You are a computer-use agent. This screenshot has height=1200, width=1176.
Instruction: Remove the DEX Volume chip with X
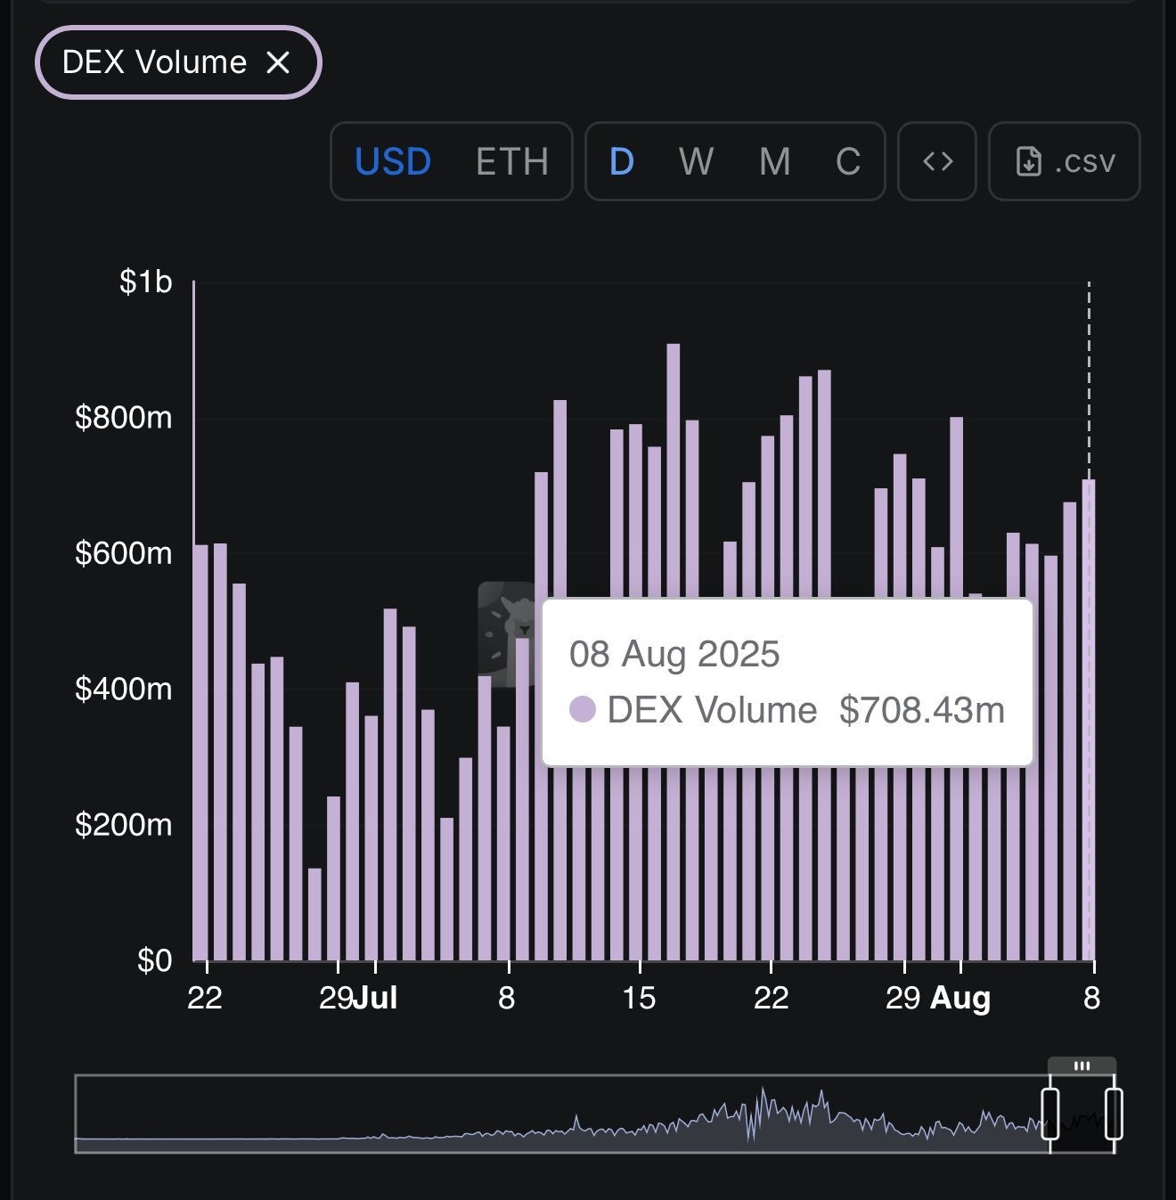278,62
